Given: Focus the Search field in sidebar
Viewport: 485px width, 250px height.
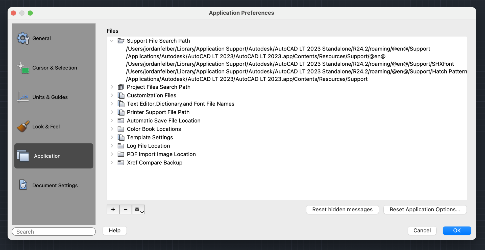Looking at the screenshot, I should point(54,232).
